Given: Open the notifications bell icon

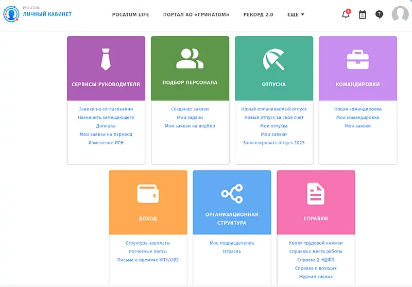Looking at the screenshot, I should [x=346, y=14].
